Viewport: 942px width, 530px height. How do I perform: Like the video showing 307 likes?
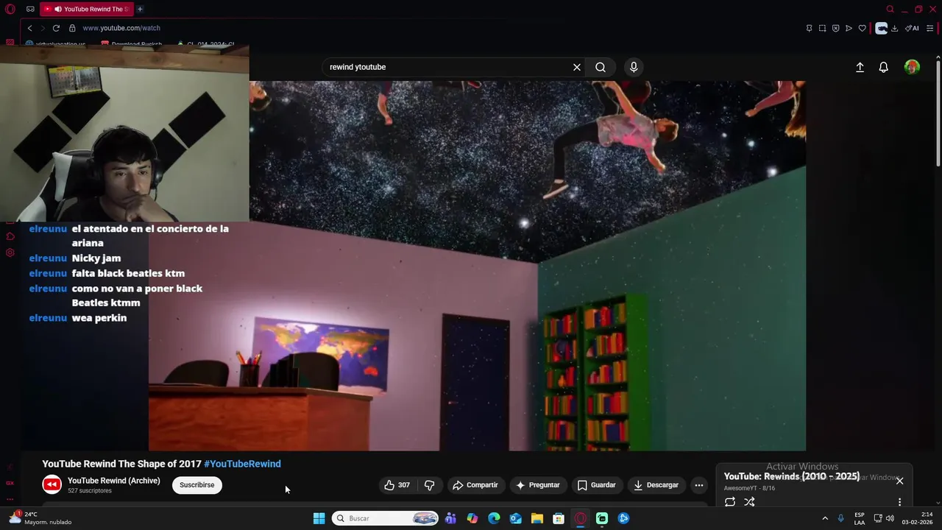[397, 485]
